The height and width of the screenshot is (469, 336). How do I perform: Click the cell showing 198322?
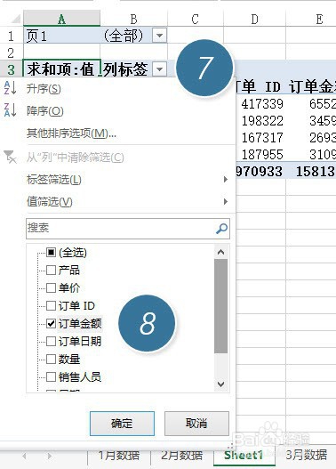(260, 121)
